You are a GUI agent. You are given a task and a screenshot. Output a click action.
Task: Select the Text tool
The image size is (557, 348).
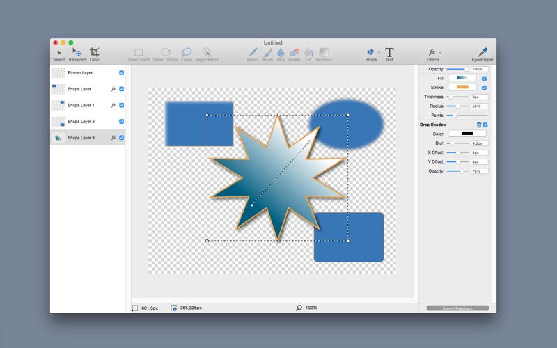389,55
